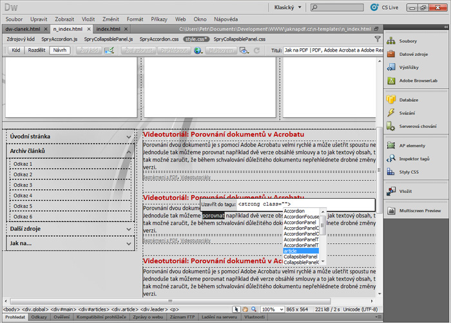Screen dimensions: 451x323
Task: Open the Upravit menu
Action: point(39,19)
